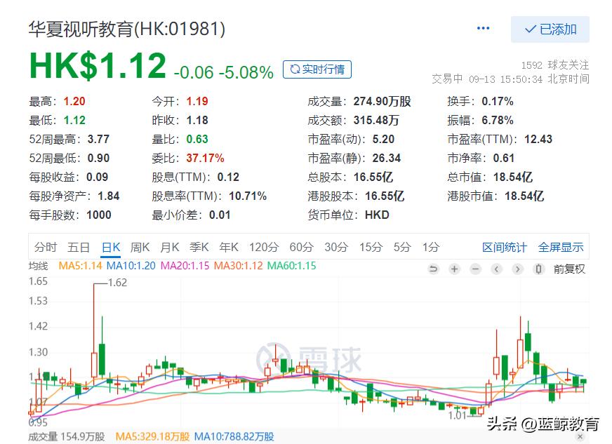Image resolution: width=612 pixels, height=444 pixels.
Task: Pan the chart left with the arrow icon
Action: [x=496, y=269]
